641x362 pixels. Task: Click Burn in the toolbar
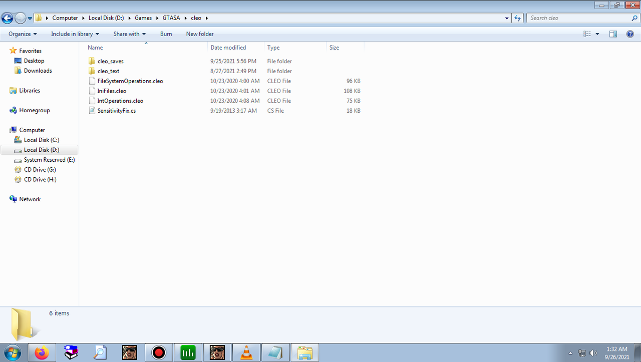(x=166, y=34)
